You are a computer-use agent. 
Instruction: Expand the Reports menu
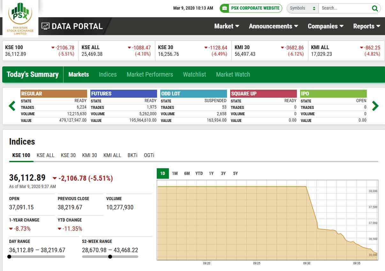367,26
